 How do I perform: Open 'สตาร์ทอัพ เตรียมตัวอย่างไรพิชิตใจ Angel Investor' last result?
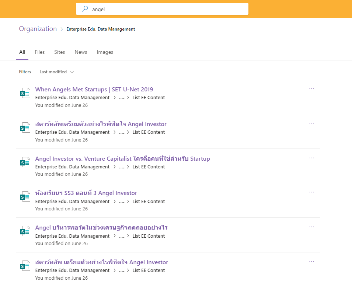(x=101, y=262)
